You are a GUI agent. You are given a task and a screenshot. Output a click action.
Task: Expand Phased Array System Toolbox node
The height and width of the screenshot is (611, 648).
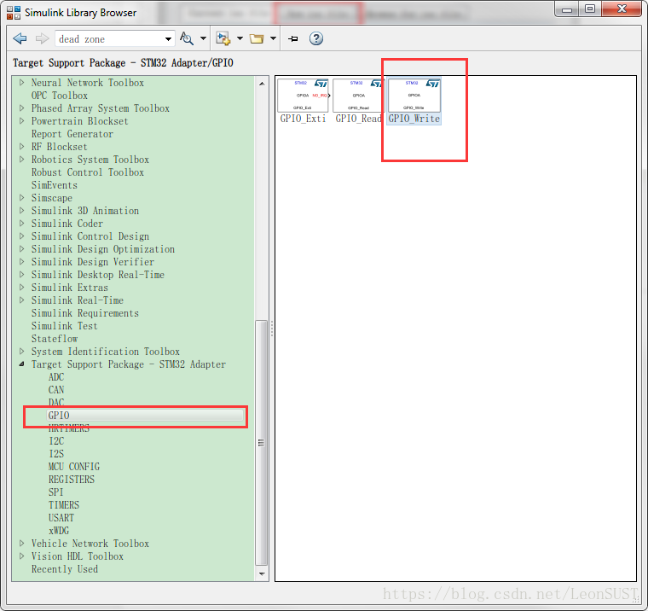click(x=22, y=108)
